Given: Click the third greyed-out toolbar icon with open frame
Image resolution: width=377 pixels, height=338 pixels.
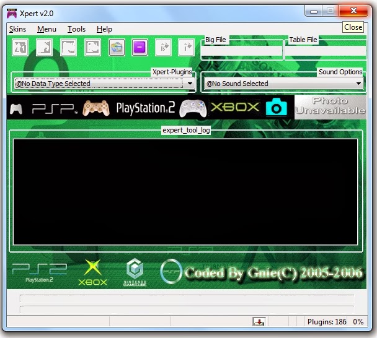Looking at the screenshot, I should point(69,47).
